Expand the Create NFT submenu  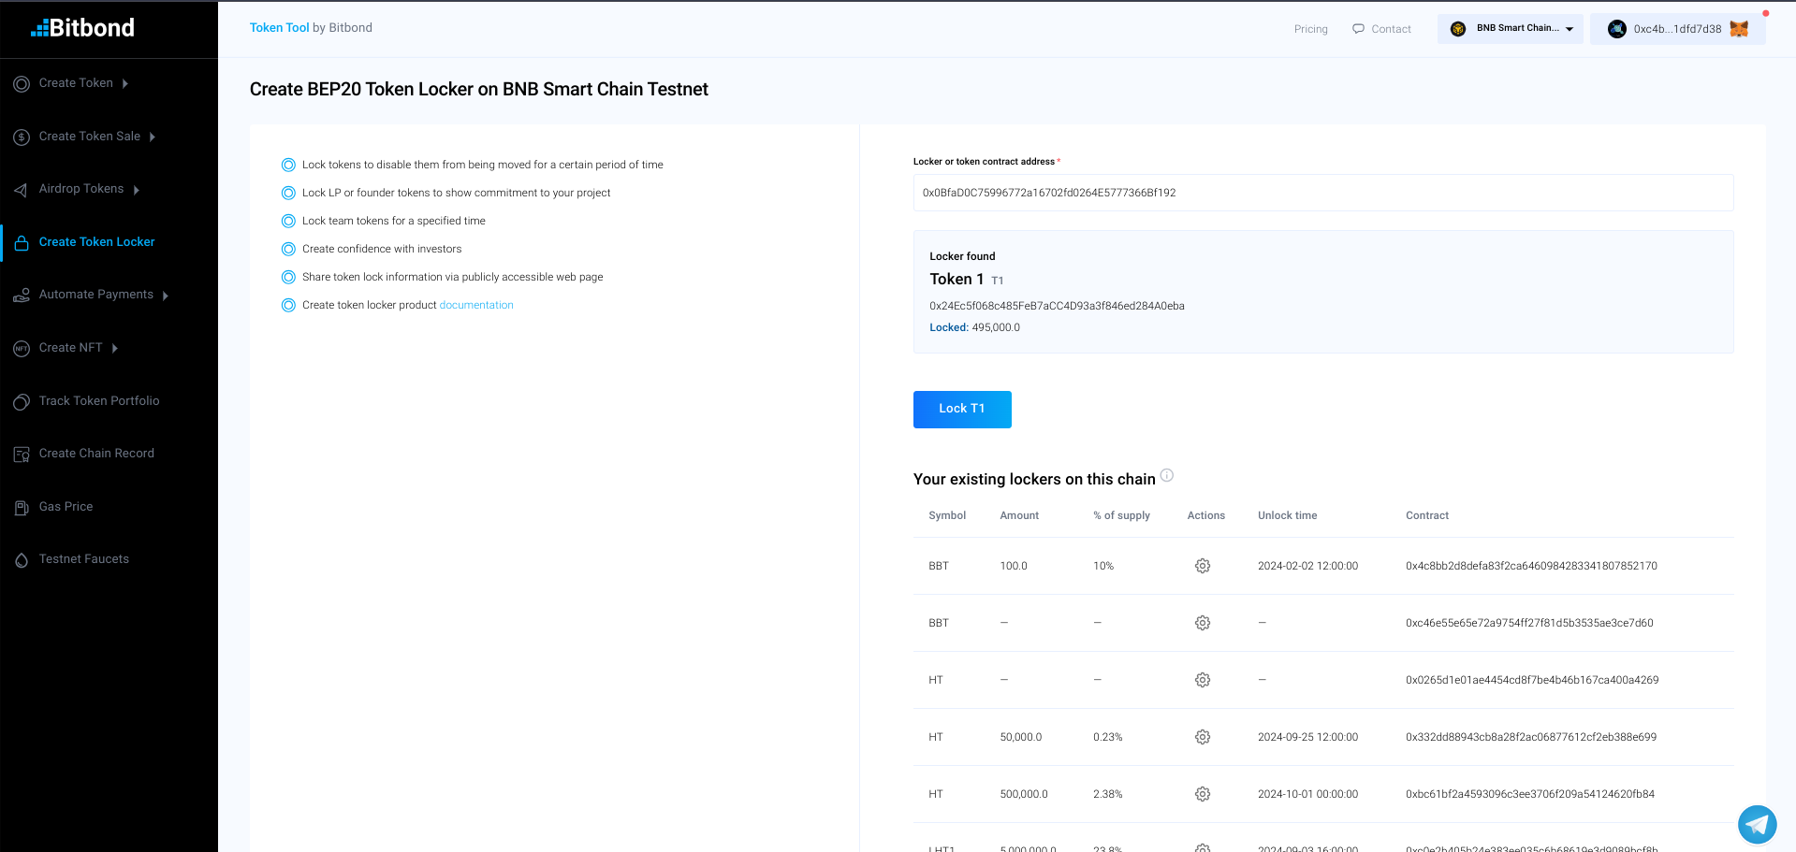tap(115, 348)
